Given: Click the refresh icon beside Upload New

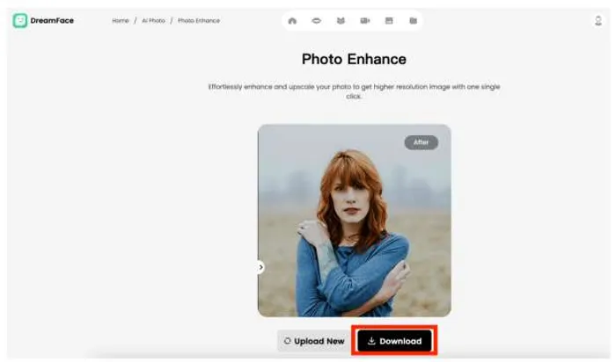Looking at the screenshot, I should [x=287, y=341].
